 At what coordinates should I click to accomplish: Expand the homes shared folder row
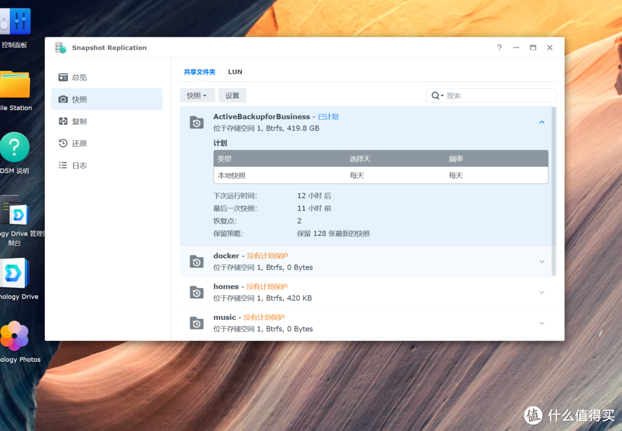coord(541,292)
